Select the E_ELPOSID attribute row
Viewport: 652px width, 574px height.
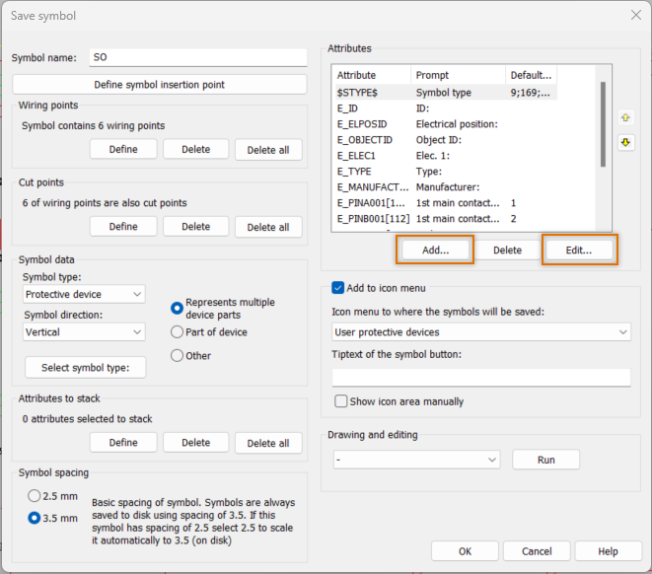pyautogui.click(x=446, y=124)
